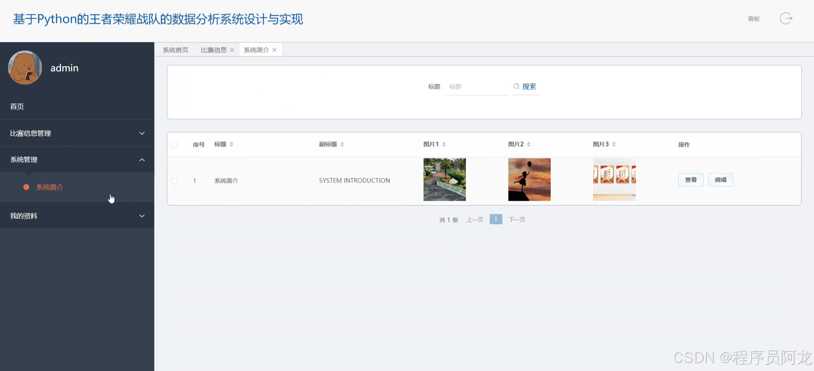Click 看板 link in header
Image resolution: width=814 pixels, height=371 pixels.
754,19
